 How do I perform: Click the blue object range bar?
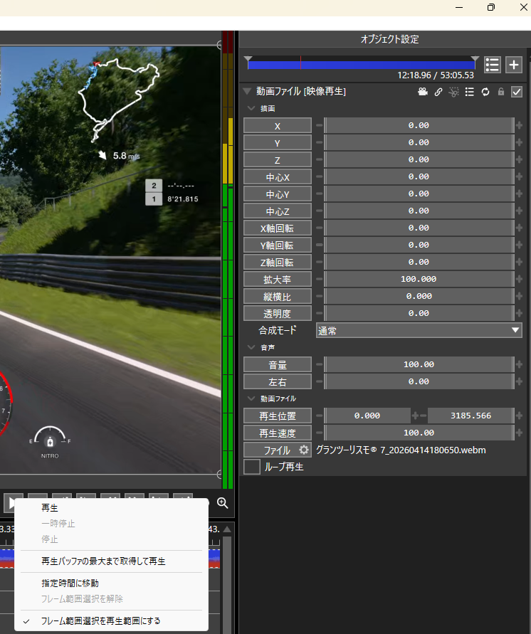pos(361,65)
